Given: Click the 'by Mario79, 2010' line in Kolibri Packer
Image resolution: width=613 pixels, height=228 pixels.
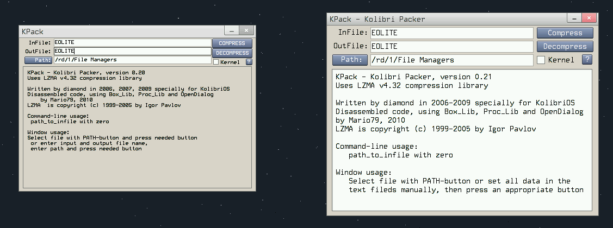Looking at the screenshot, I should pos(370,121).
